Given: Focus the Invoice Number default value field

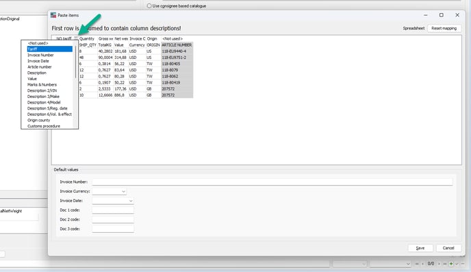Looking at the screenshot, I should point(272,182).
